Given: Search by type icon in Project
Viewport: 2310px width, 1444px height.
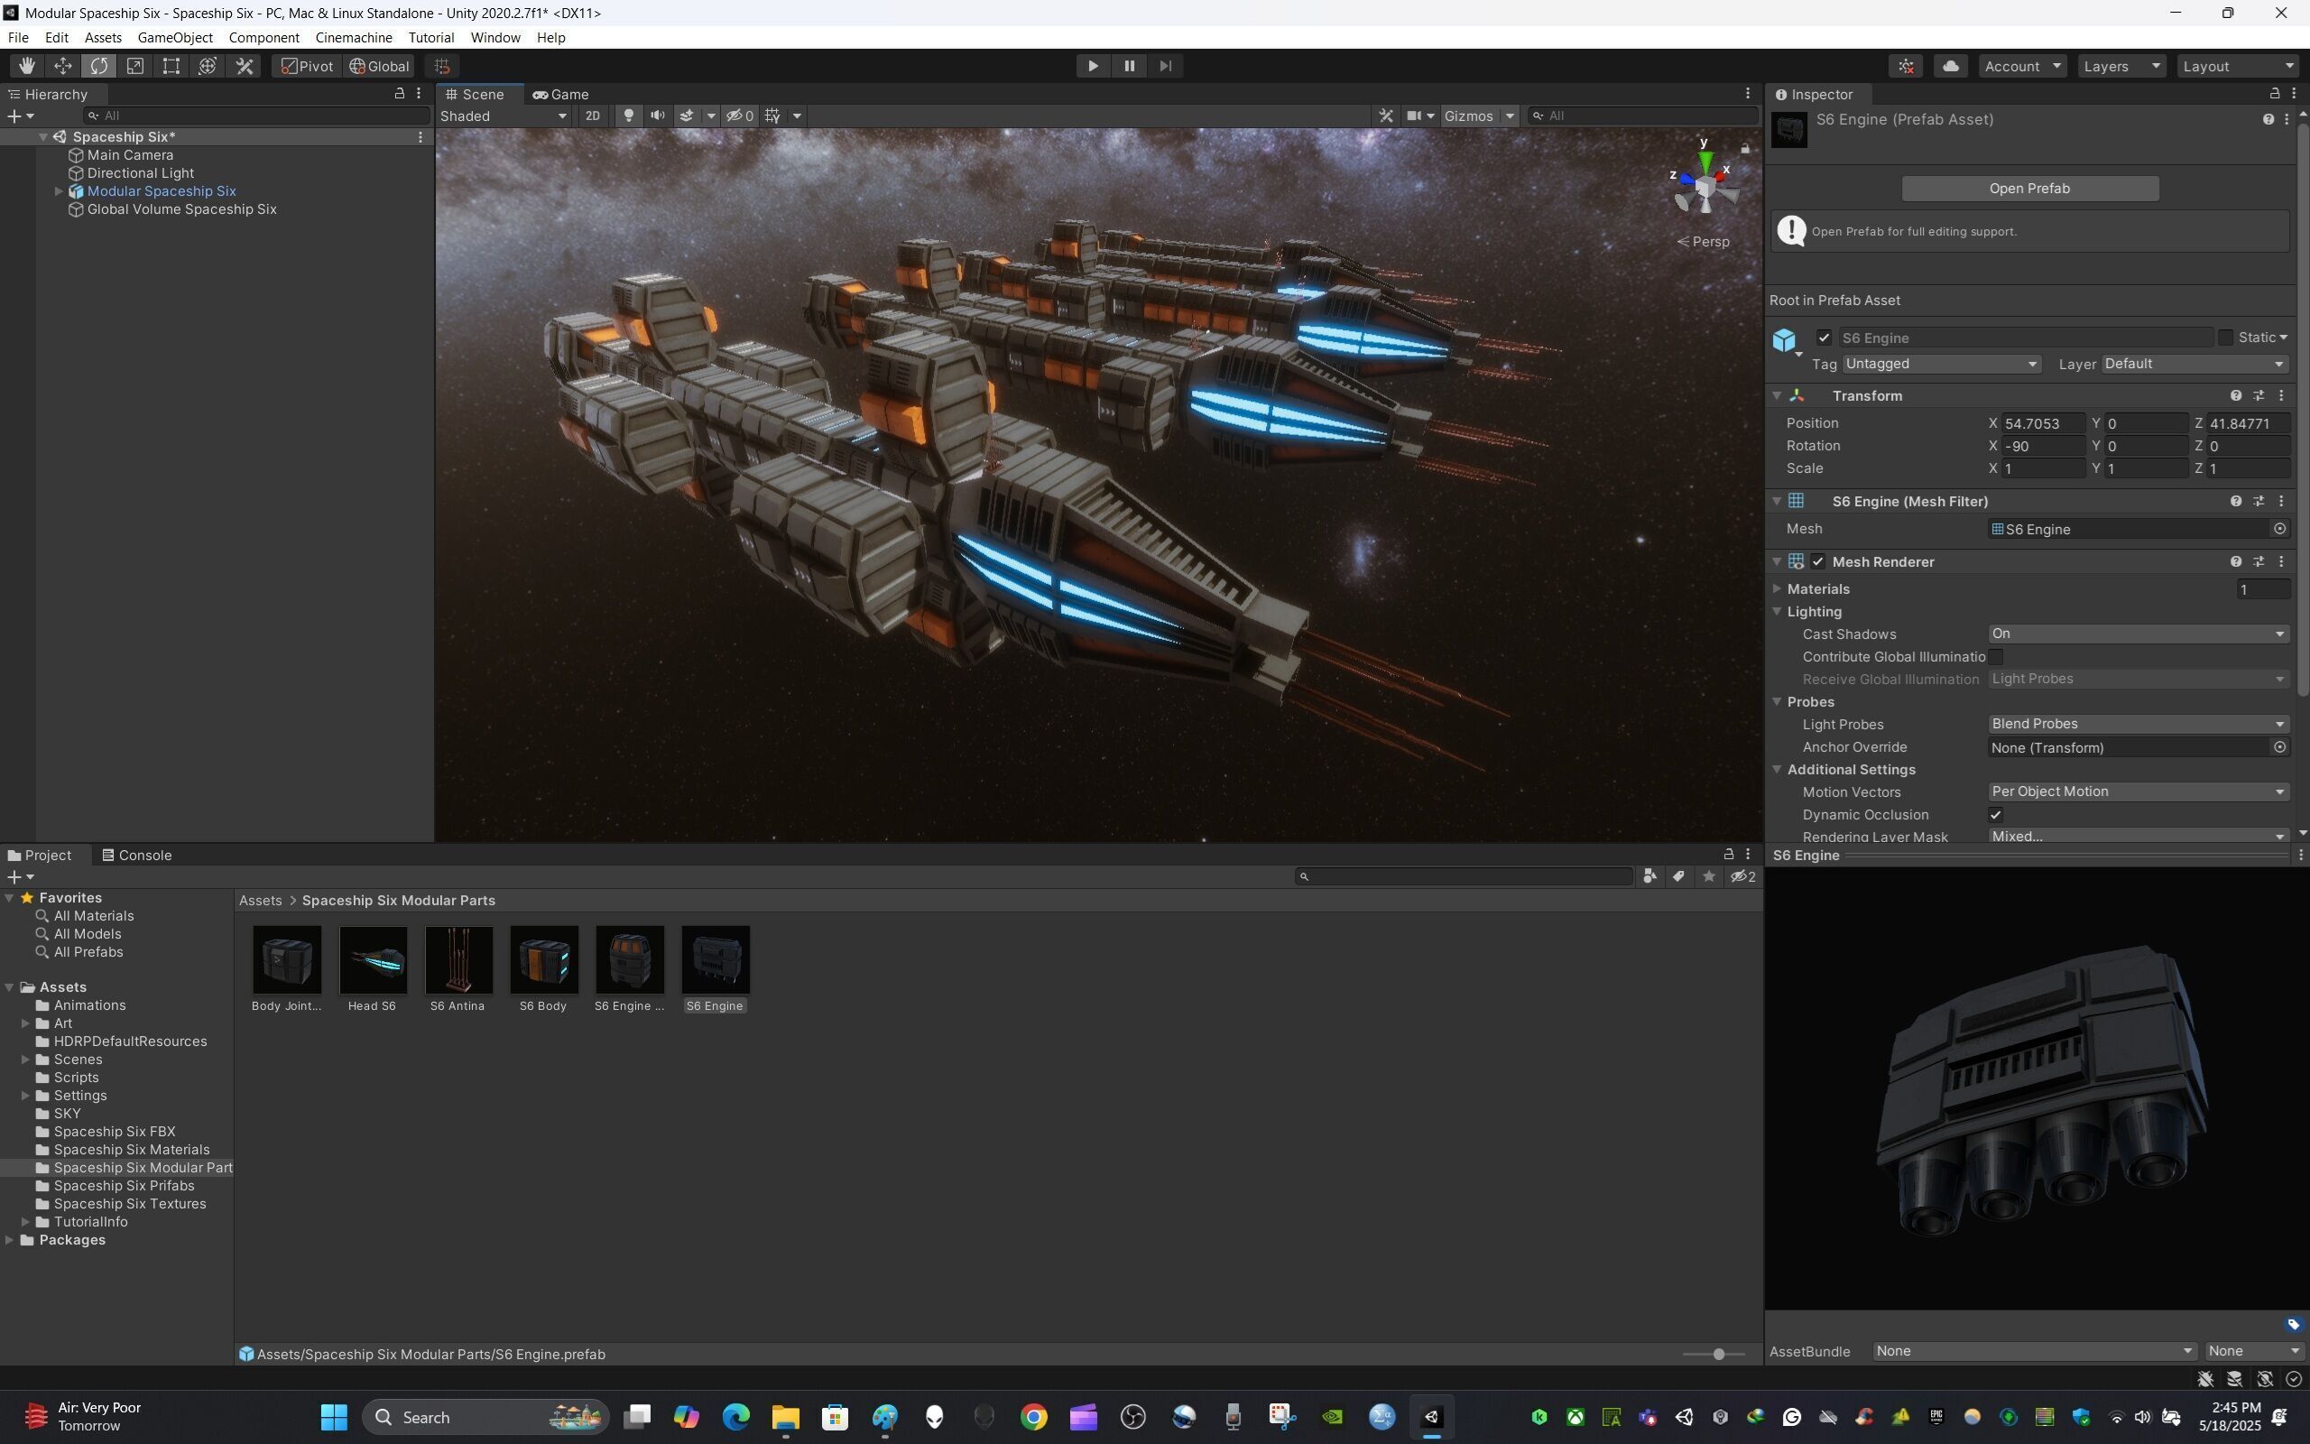Looking at the screenshot, I should [1649, 876].
